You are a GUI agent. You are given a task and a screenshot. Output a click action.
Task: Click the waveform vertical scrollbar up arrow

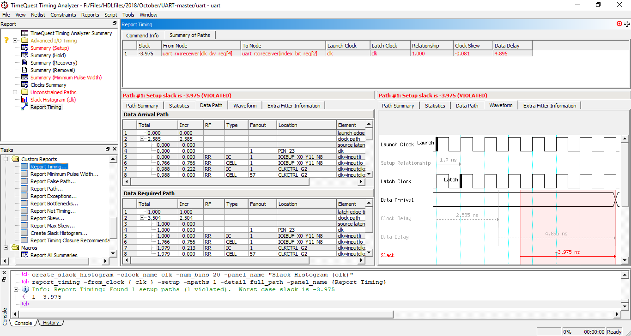(625, 139)
